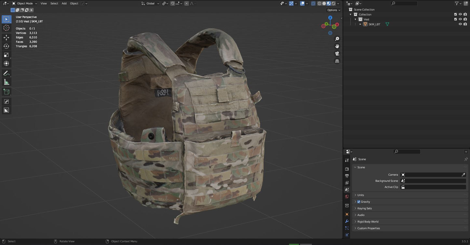Select the Move tool in the toolbar
This screenshot has width=470, height=245.
pyautogui.click(x=6, y=37)
